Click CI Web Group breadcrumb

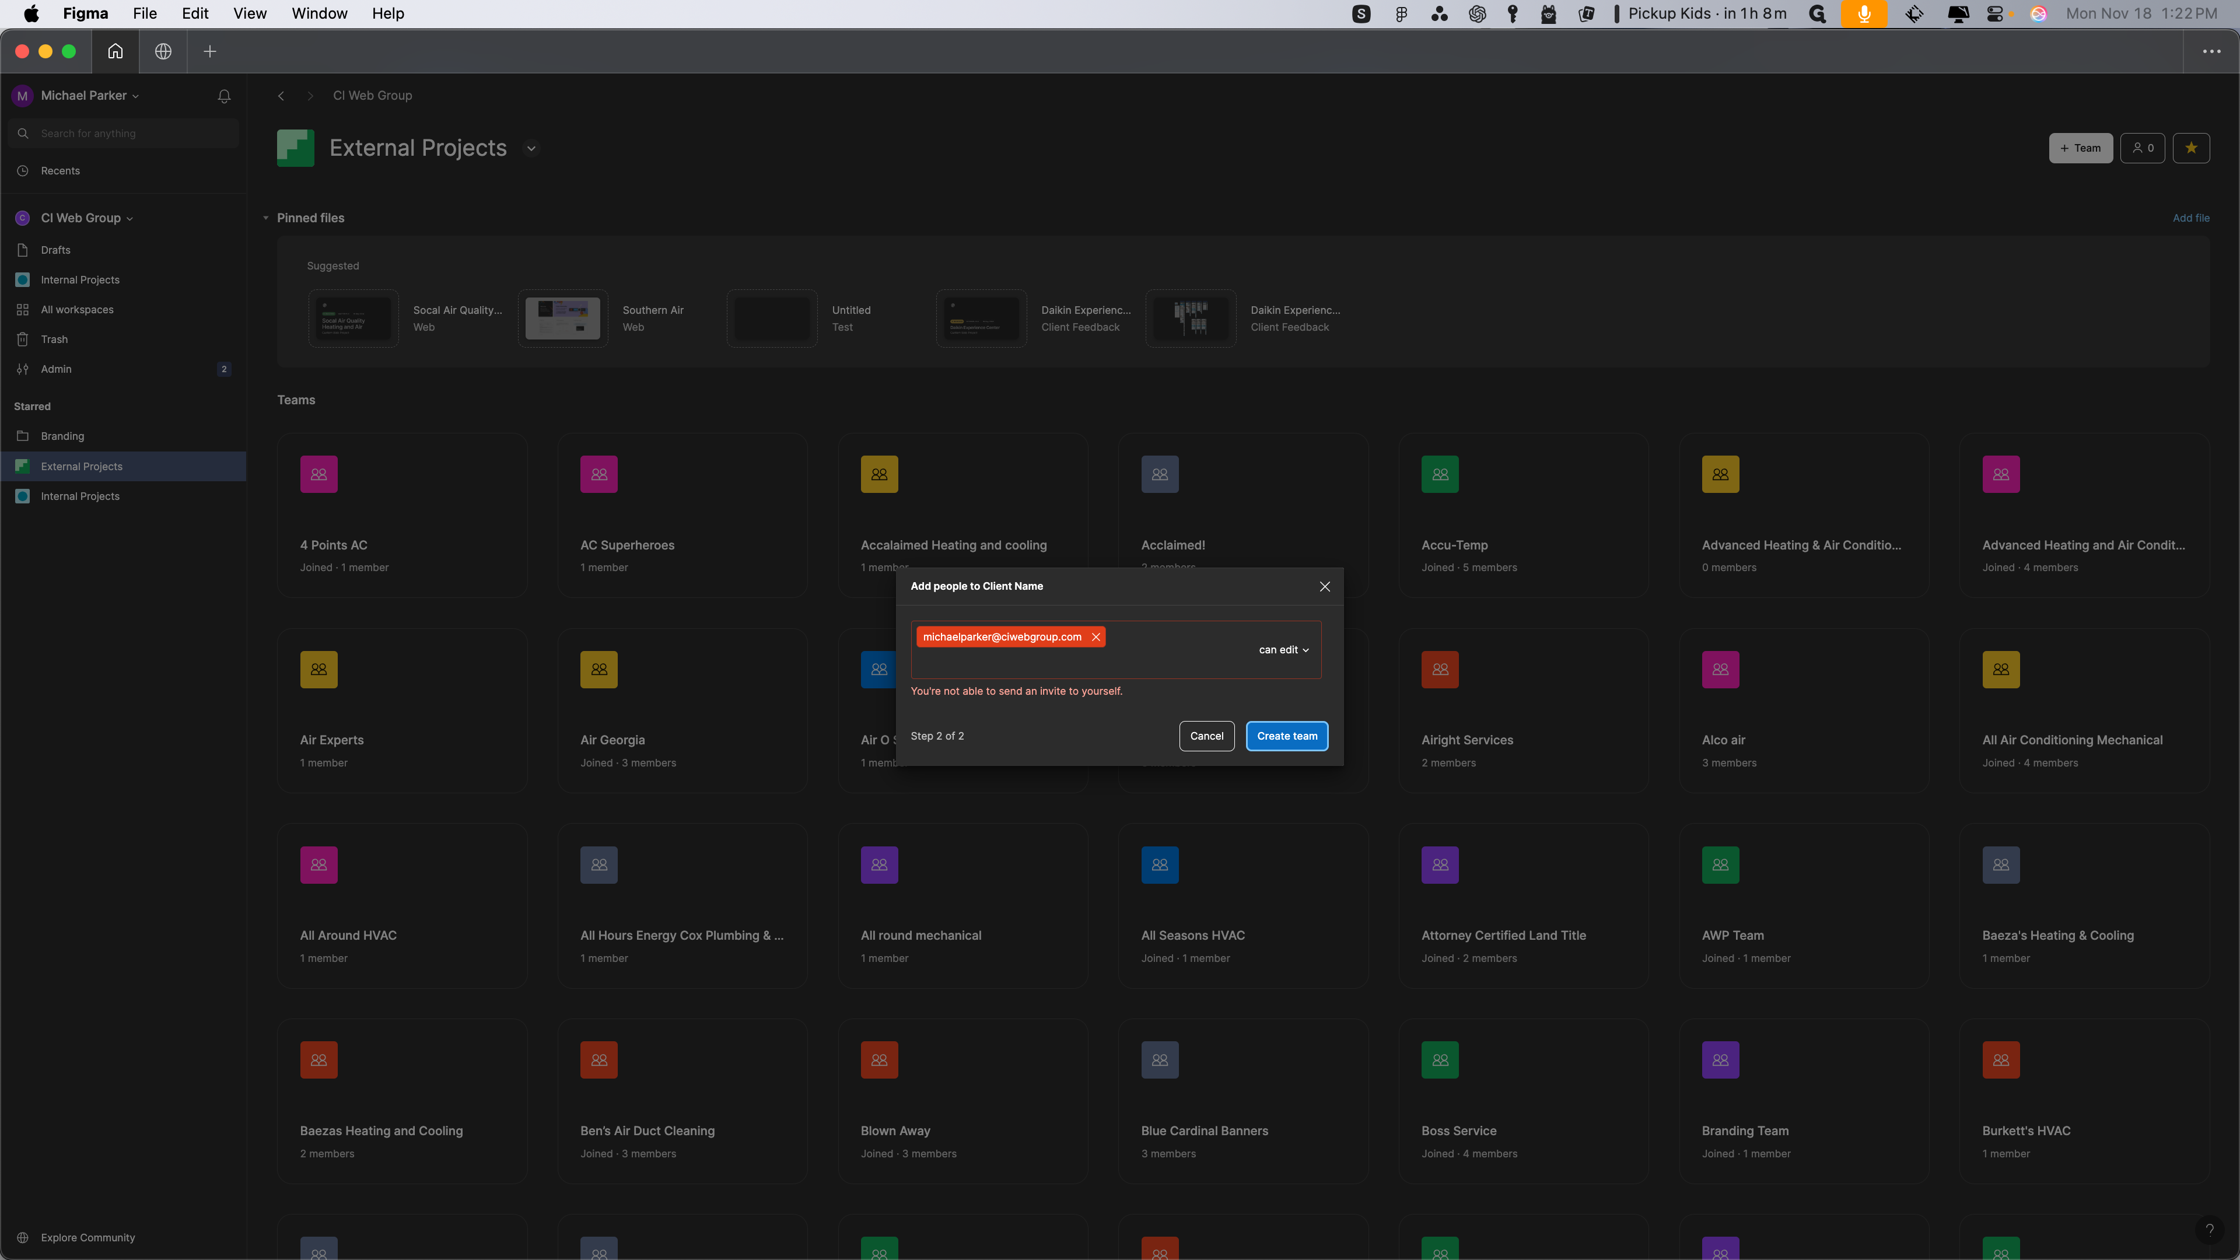tap(372, 96)
